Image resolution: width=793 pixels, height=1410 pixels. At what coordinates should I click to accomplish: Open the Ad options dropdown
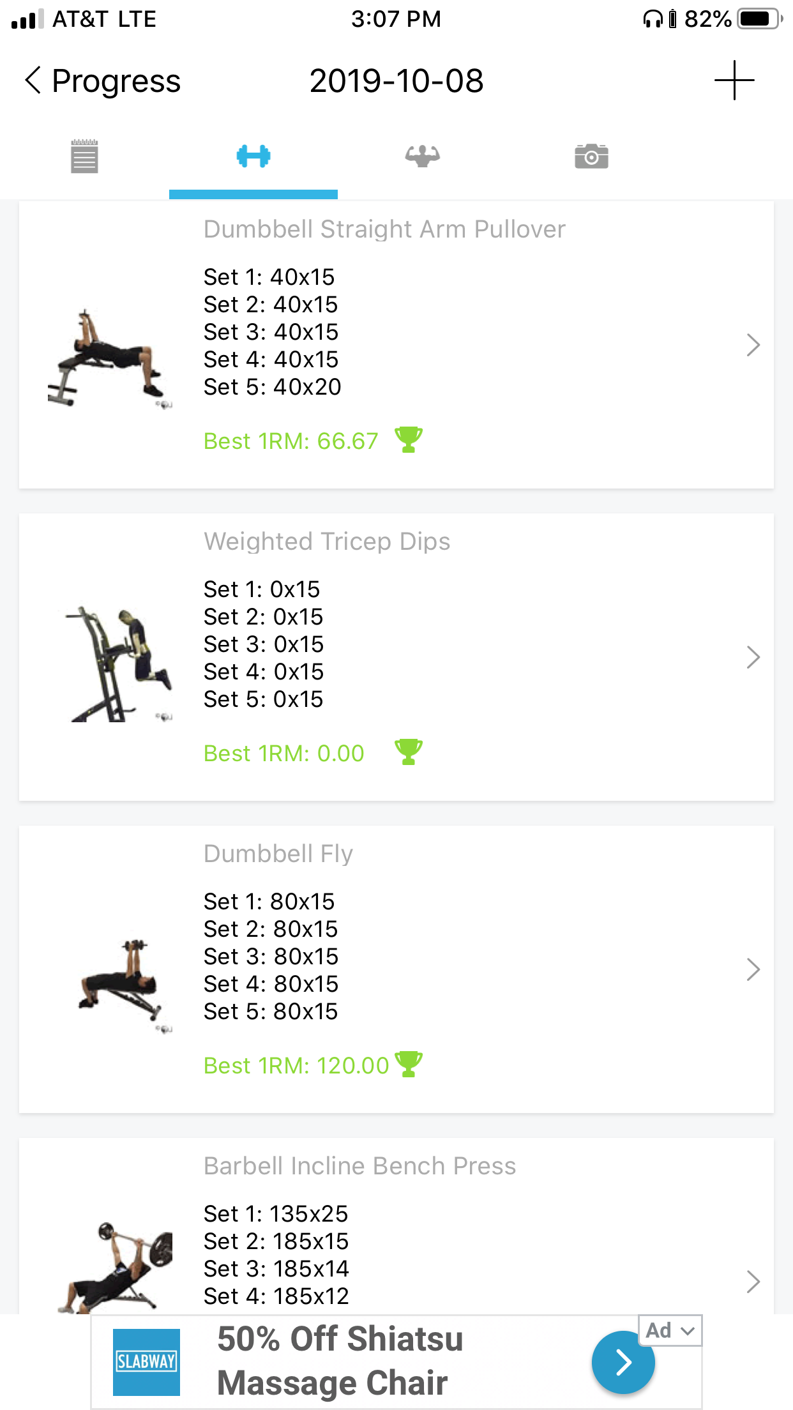(x=670, y=1331)
